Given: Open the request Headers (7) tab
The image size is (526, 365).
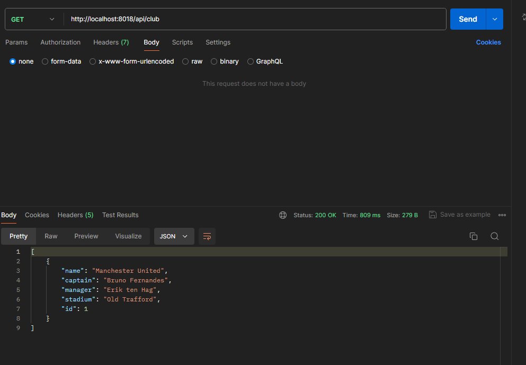Looking at the screenshot, I should (x=111, y=42).
